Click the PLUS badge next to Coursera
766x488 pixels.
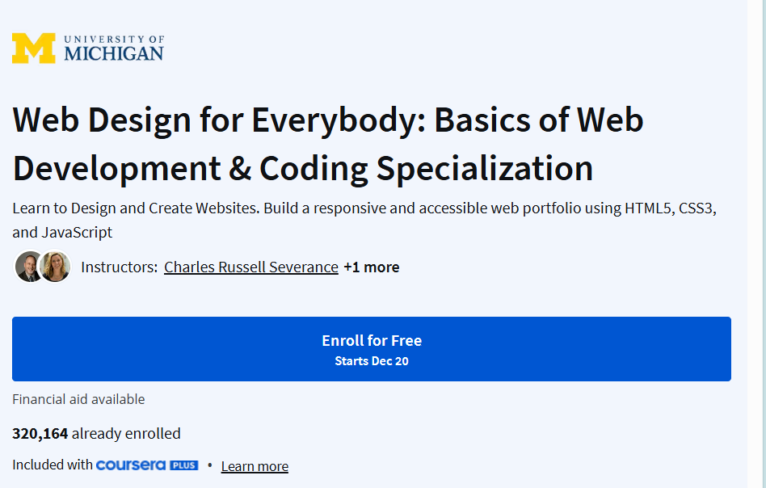click(x=184, y=465)
